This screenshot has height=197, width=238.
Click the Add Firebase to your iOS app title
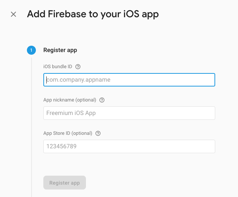[93, 15]
